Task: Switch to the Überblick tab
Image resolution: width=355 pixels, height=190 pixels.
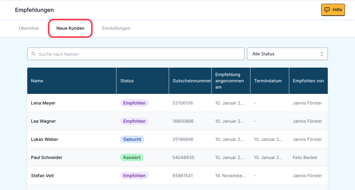Action: pos(29,28)
